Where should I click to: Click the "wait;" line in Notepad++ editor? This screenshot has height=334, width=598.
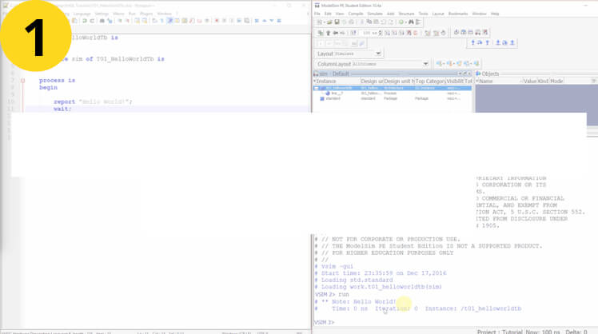point(62,109)
